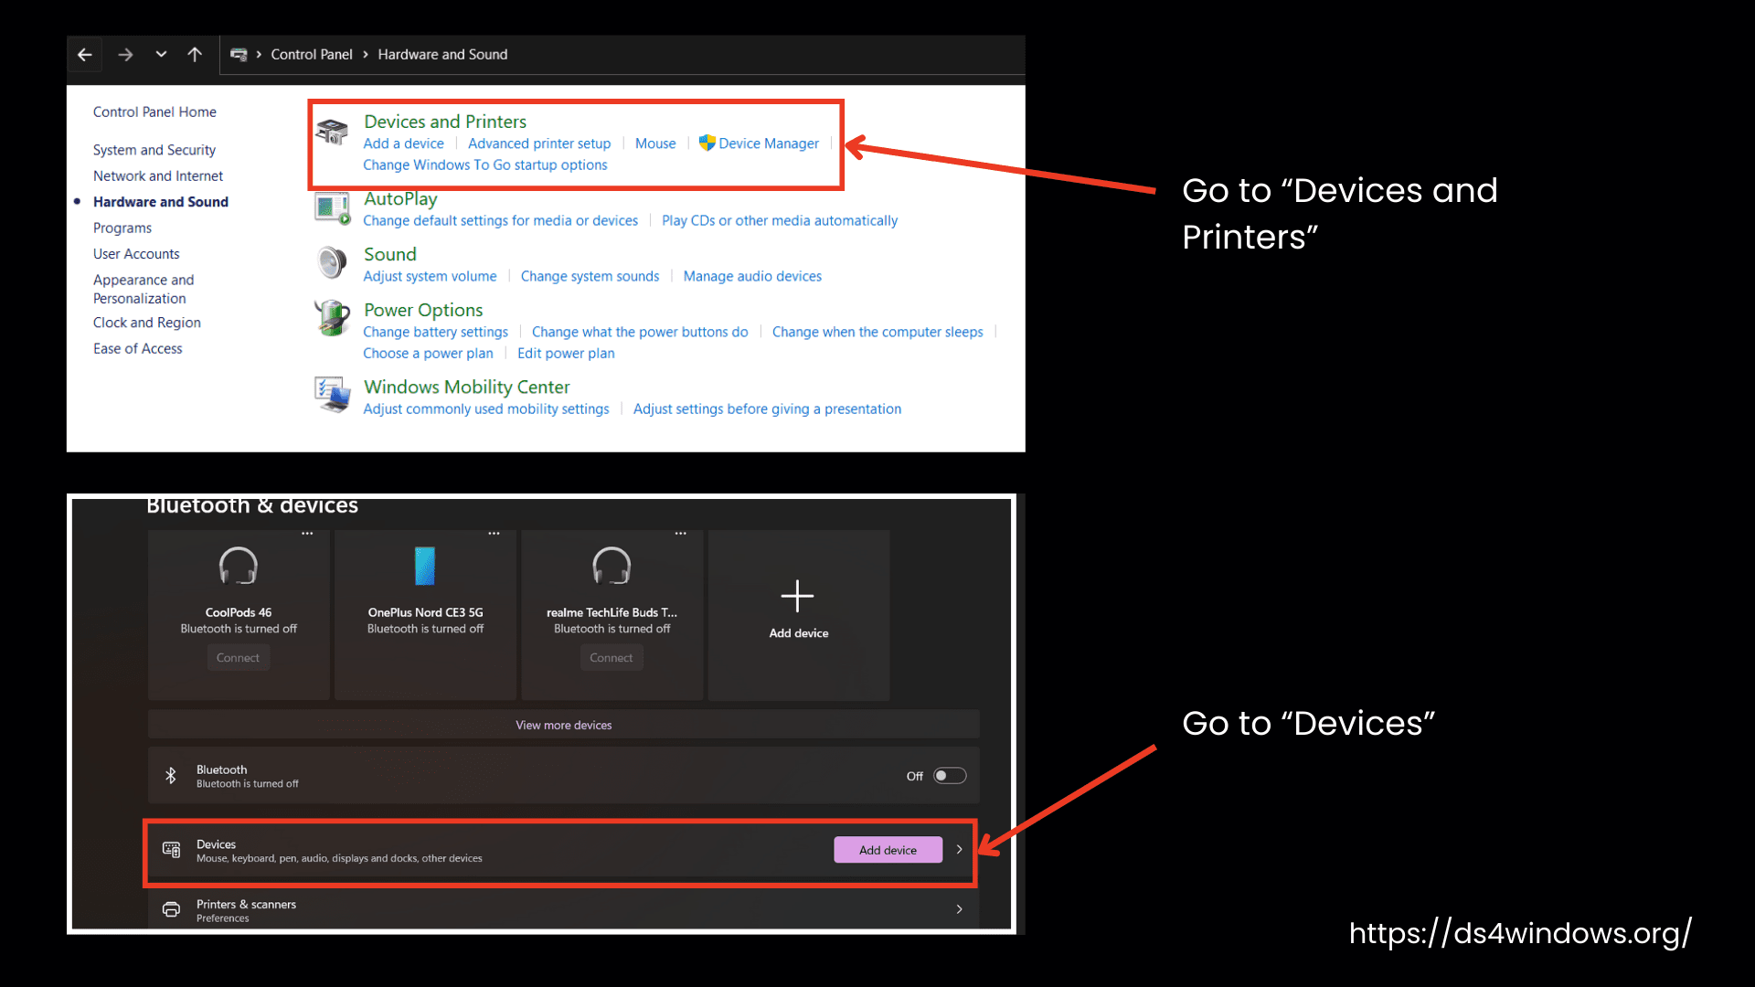Click the plus Add device tile
This screenshot has width=1755, height=987.
pyautogui.click(x=798, y=614)
